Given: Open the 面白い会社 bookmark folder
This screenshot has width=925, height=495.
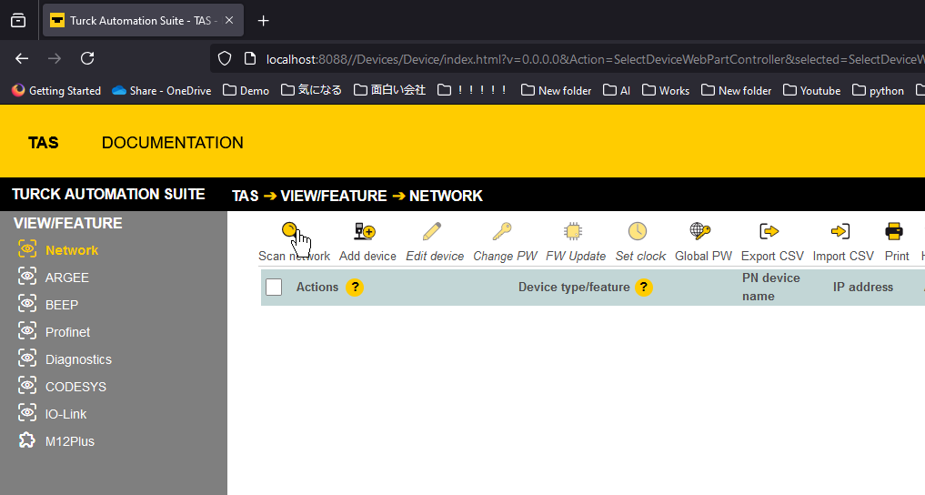Looking at the screenshot, I should (x=389, y=90).
